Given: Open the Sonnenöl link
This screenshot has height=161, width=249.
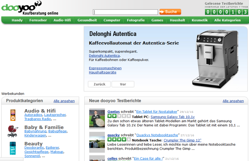Looking at the screenshot, I should (32, 156).
